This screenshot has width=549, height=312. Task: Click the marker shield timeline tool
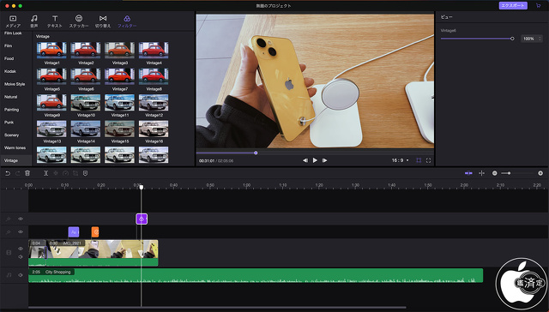pyautogui.click(x=85, y=173)
